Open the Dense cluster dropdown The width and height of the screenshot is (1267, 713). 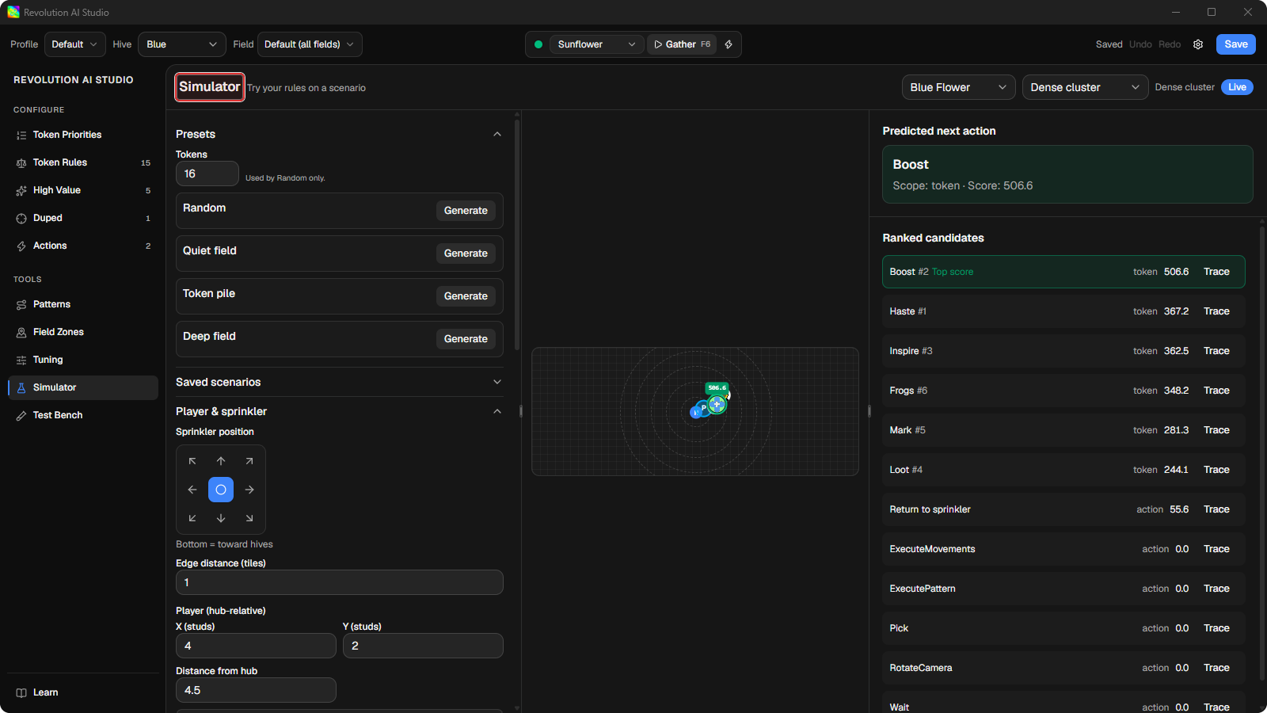(1086, 87)
